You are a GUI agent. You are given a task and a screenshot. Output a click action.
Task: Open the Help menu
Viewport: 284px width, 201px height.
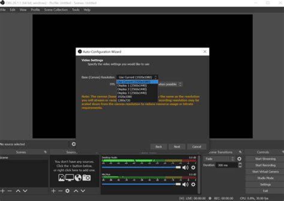(87, 10)
